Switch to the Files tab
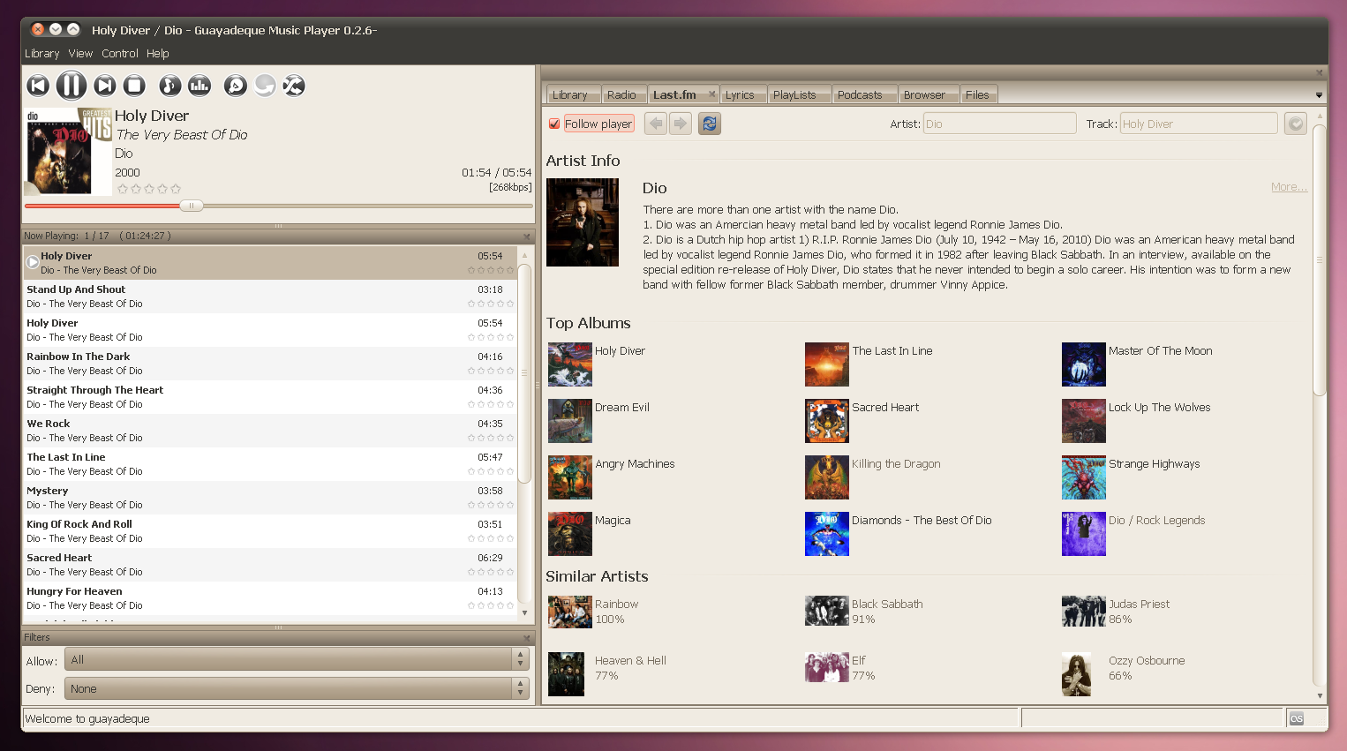Viewport: 1347px width, 751px height. click(x=977, y=94)
